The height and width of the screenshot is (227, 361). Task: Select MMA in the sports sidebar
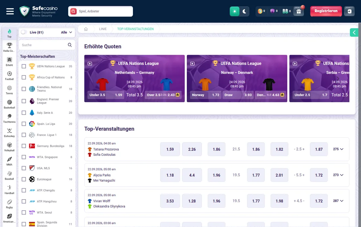9,161
